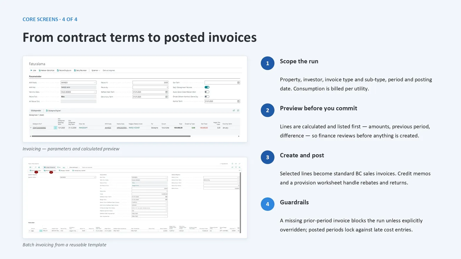Open Sözleşme Bilgileri in the Sözleşmeler bar
This screenshot has width=461, height=259.
(x=53, y=111)
